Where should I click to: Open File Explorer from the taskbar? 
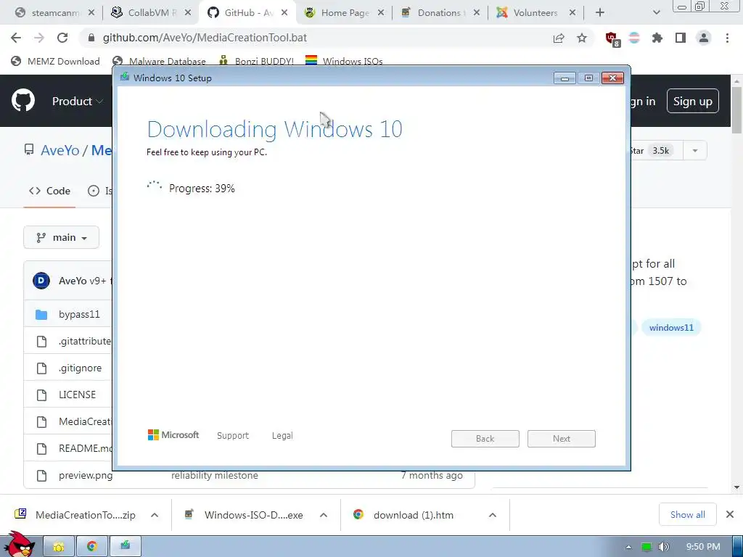[x=59, y=546]
